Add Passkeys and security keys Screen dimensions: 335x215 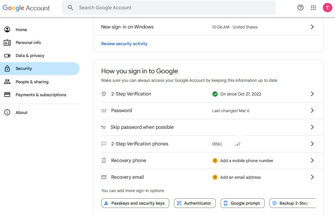point(135,203)
